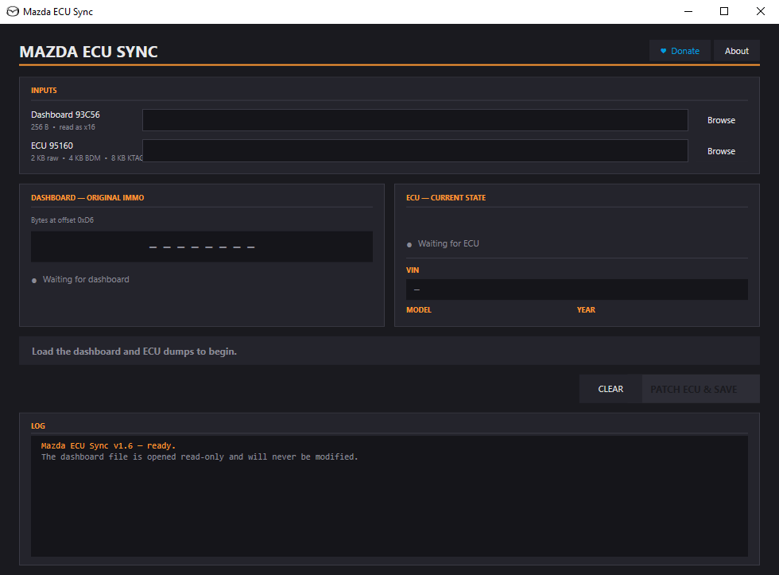The height and width of the screenshot is (575, 779).
Task: Click the LOG section heading
Action: pos(38,426)
